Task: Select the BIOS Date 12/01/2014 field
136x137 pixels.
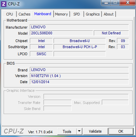Action: (79, 82)
